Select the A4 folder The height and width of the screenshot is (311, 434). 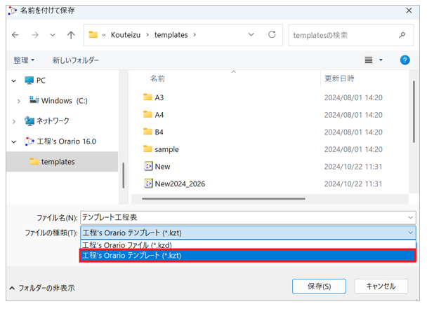click(159, 115)
